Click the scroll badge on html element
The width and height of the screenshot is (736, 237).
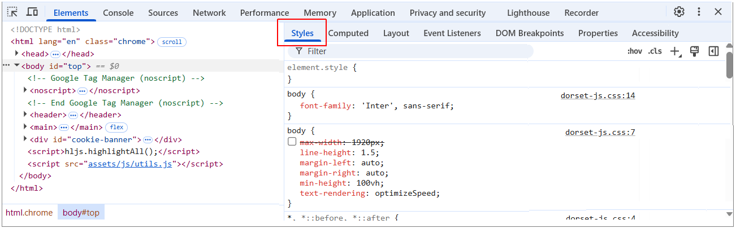click(172, 42)
